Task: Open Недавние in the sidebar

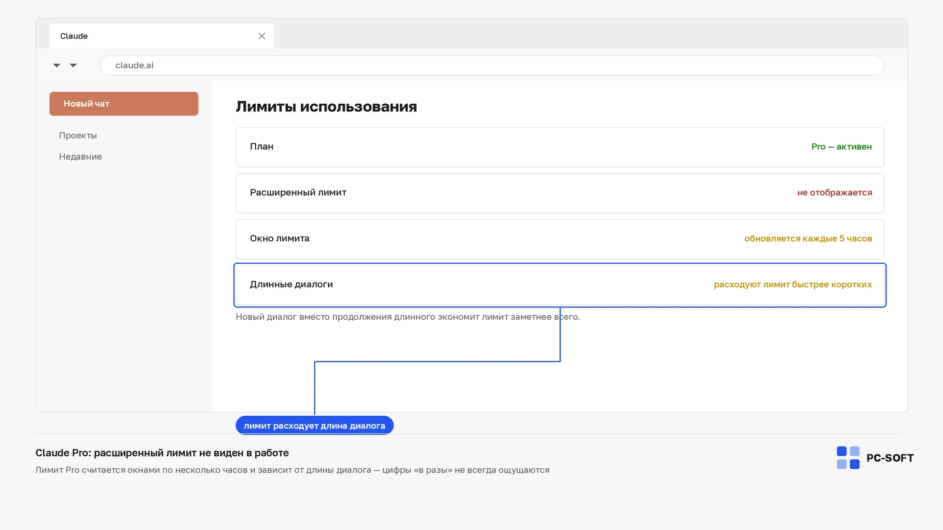Action: pos(80,157)
